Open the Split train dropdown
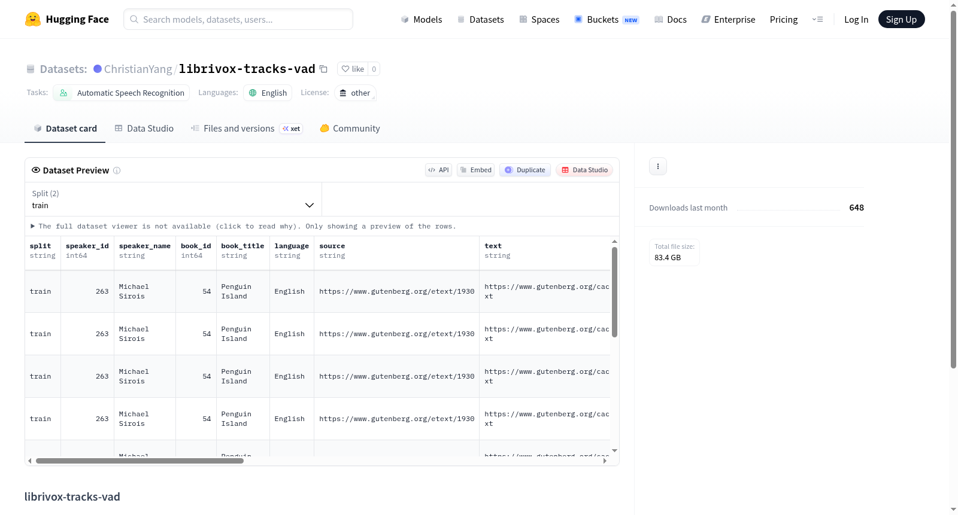 (173, 199)
